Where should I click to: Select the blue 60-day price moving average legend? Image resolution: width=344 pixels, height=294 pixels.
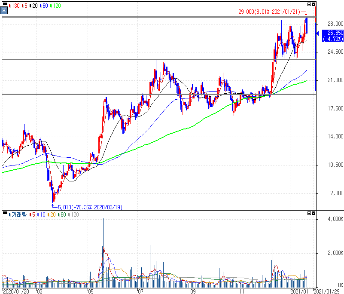click(44, 6)
